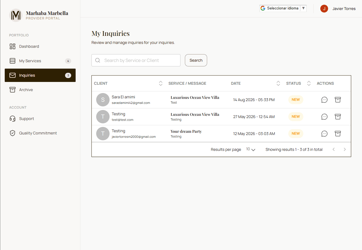Open chat for Your dream Party inquiry
Screen dimensions: 362x250
(x=324, y=134)
